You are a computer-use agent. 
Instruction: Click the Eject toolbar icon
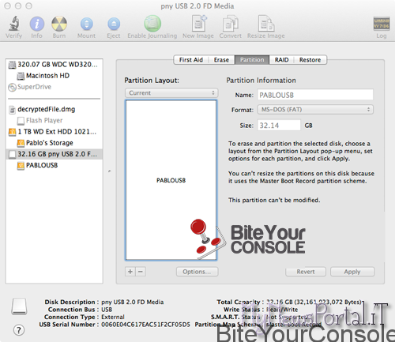coord(114,24)
